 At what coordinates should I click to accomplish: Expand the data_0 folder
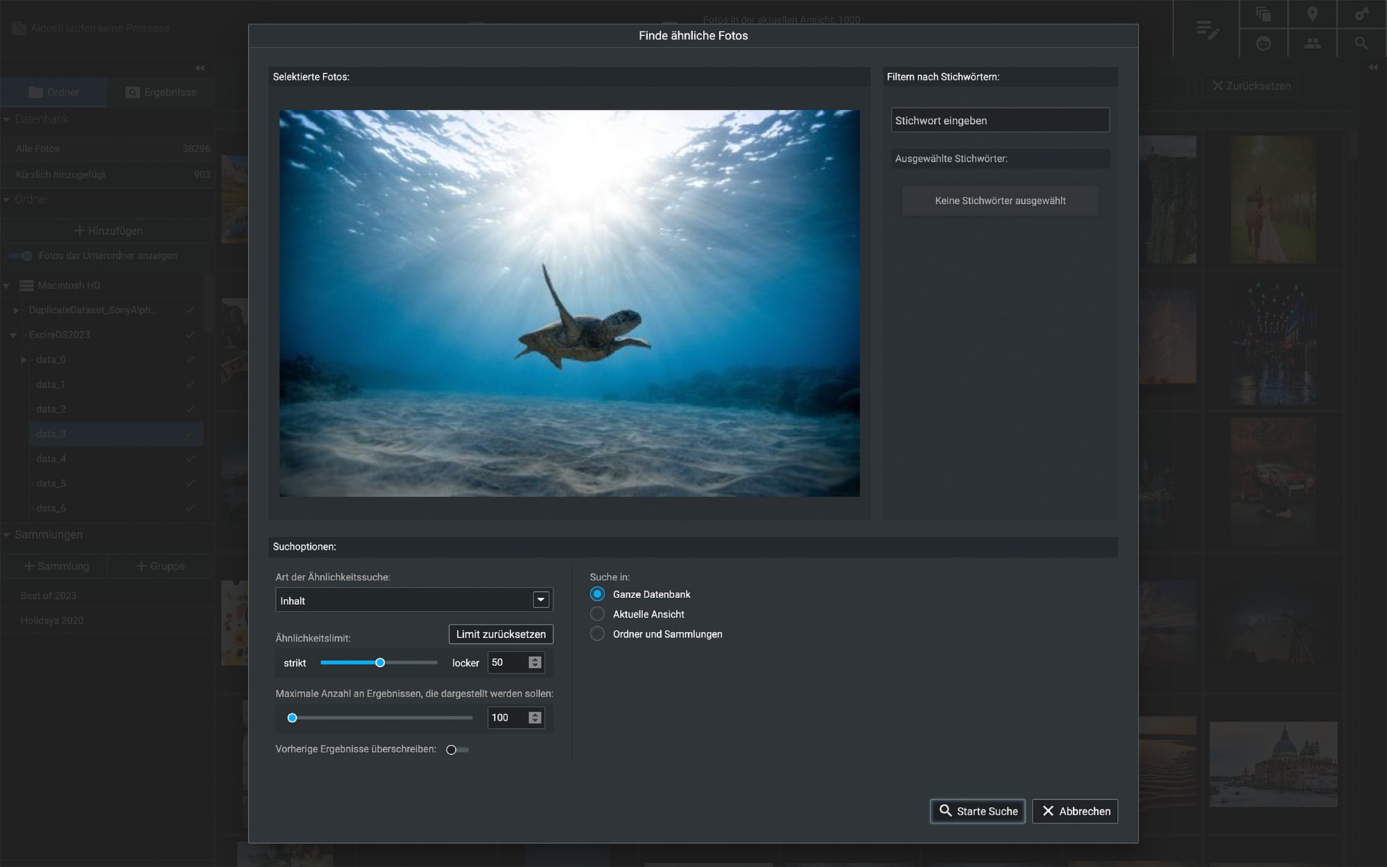tap(24, 360)
